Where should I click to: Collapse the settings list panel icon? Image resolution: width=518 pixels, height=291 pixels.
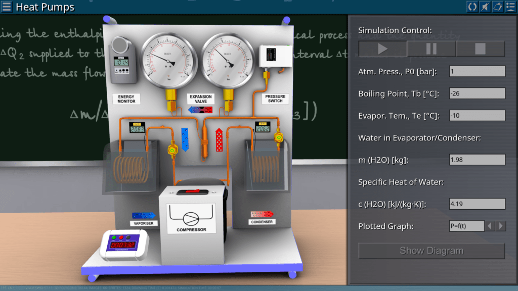[x=510, y=7]
